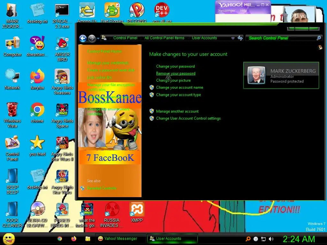327x245 pixels.
Task: Launch the XMPP desktop shortcut
Action: click(x=137, y=212)
